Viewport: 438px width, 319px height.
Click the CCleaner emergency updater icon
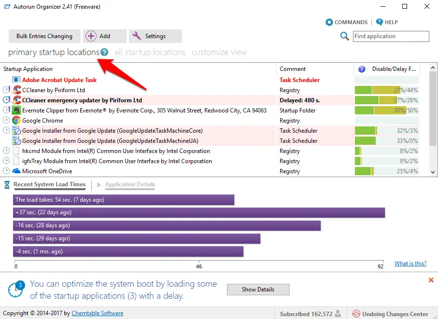point(16,100)
